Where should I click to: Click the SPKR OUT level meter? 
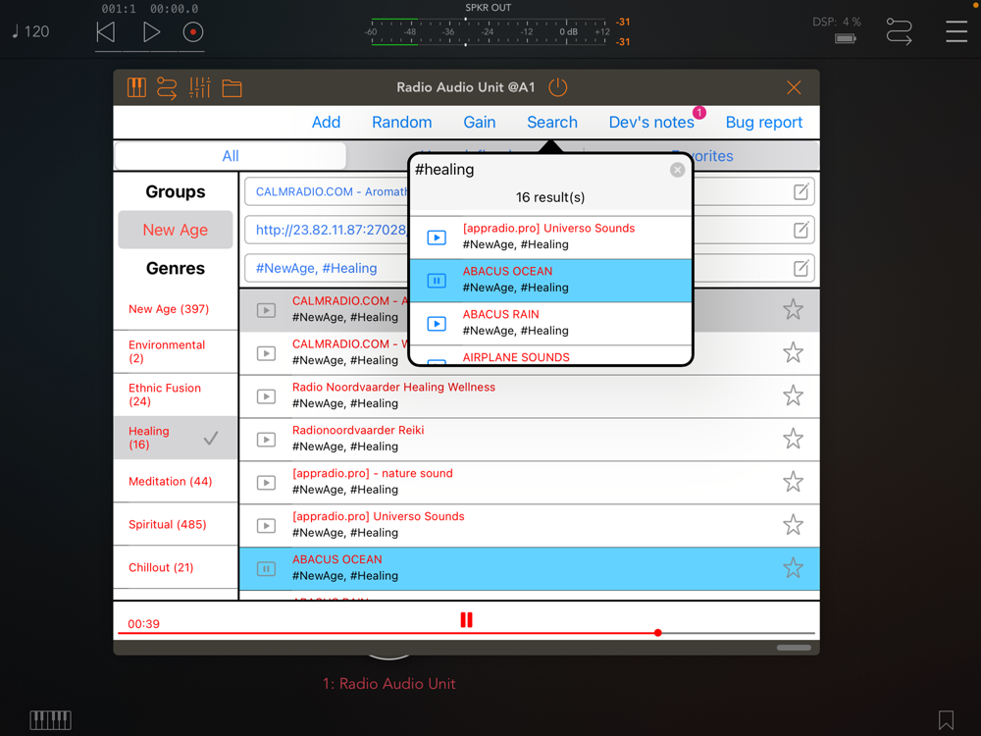[488, 32]
